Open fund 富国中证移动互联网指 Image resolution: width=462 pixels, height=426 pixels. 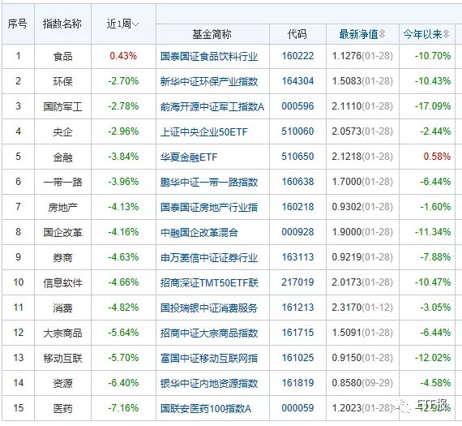point(209,358)
